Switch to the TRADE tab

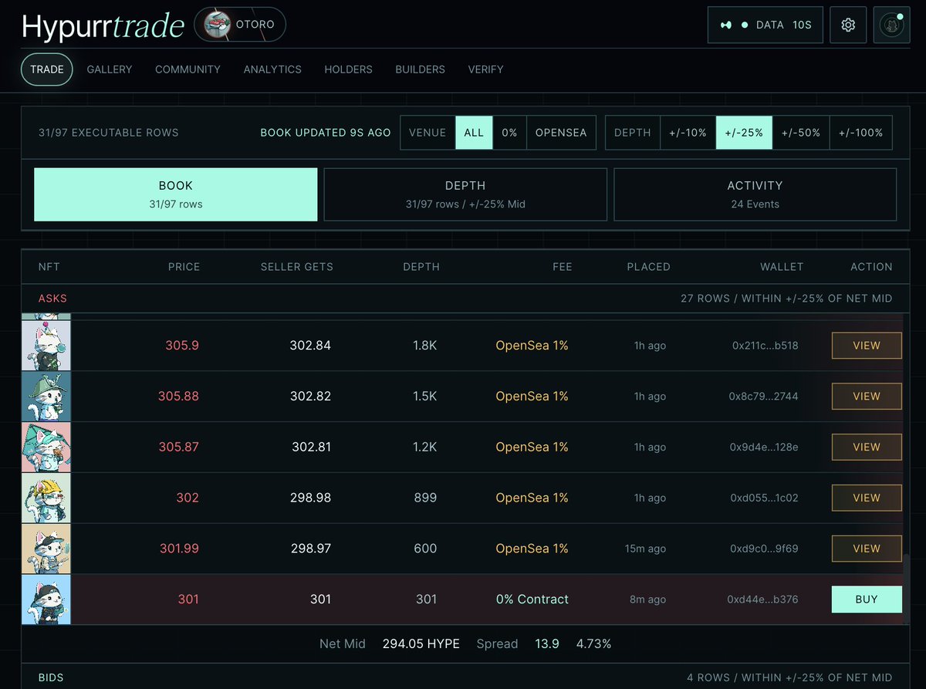[47, 69]
